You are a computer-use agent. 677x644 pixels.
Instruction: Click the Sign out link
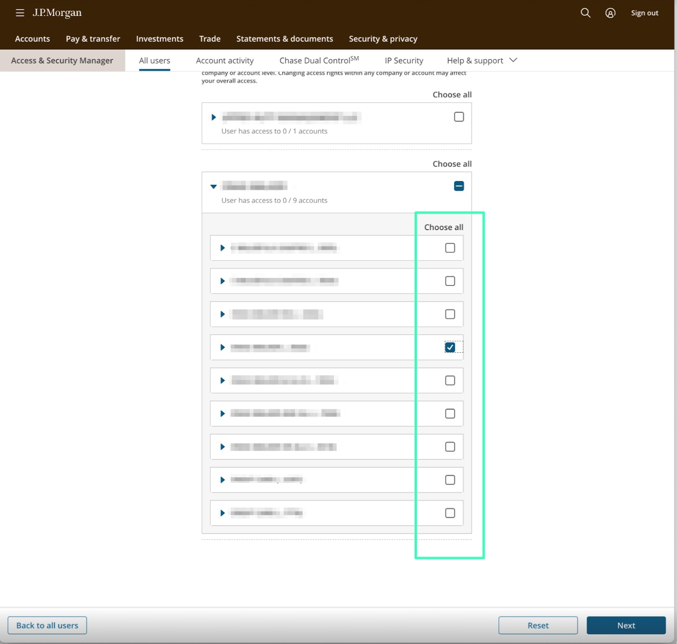tap(644, 13)
